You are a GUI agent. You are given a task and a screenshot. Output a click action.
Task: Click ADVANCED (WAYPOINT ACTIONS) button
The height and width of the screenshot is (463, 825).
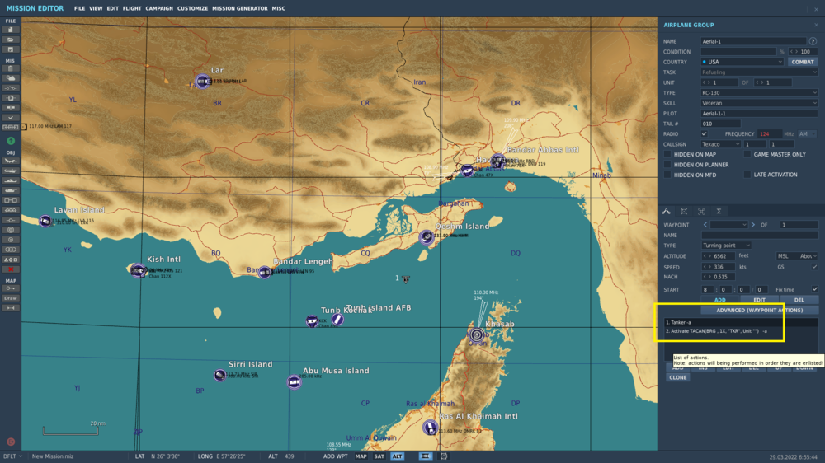(759, 310)
